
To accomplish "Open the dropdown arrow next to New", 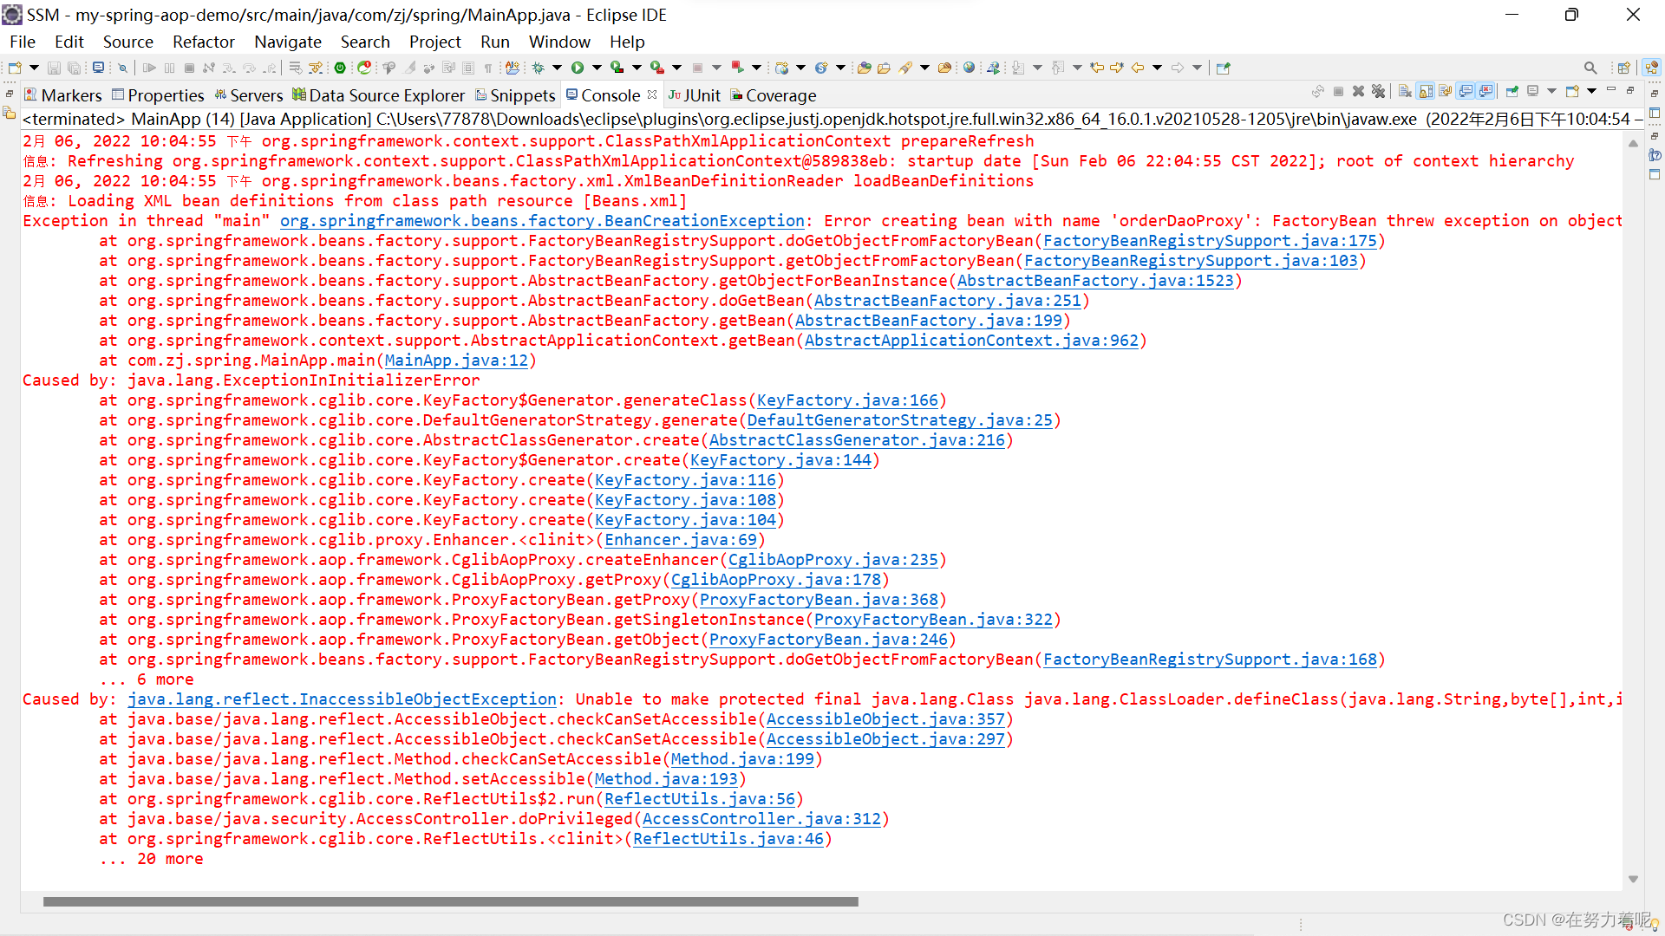I will pos(34,68).
